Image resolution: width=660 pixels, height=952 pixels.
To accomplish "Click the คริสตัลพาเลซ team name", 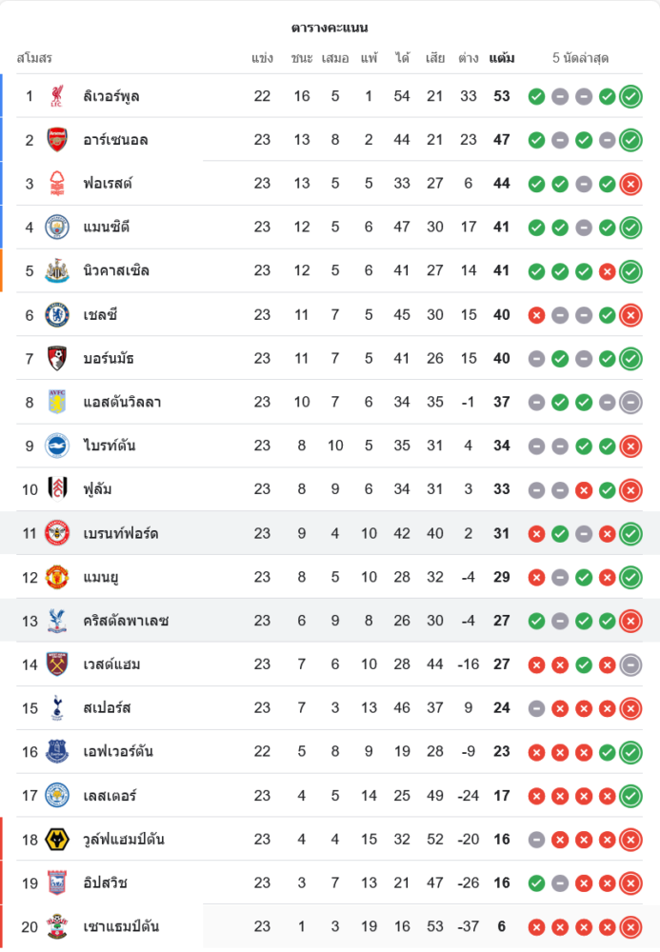I will 125,621.
